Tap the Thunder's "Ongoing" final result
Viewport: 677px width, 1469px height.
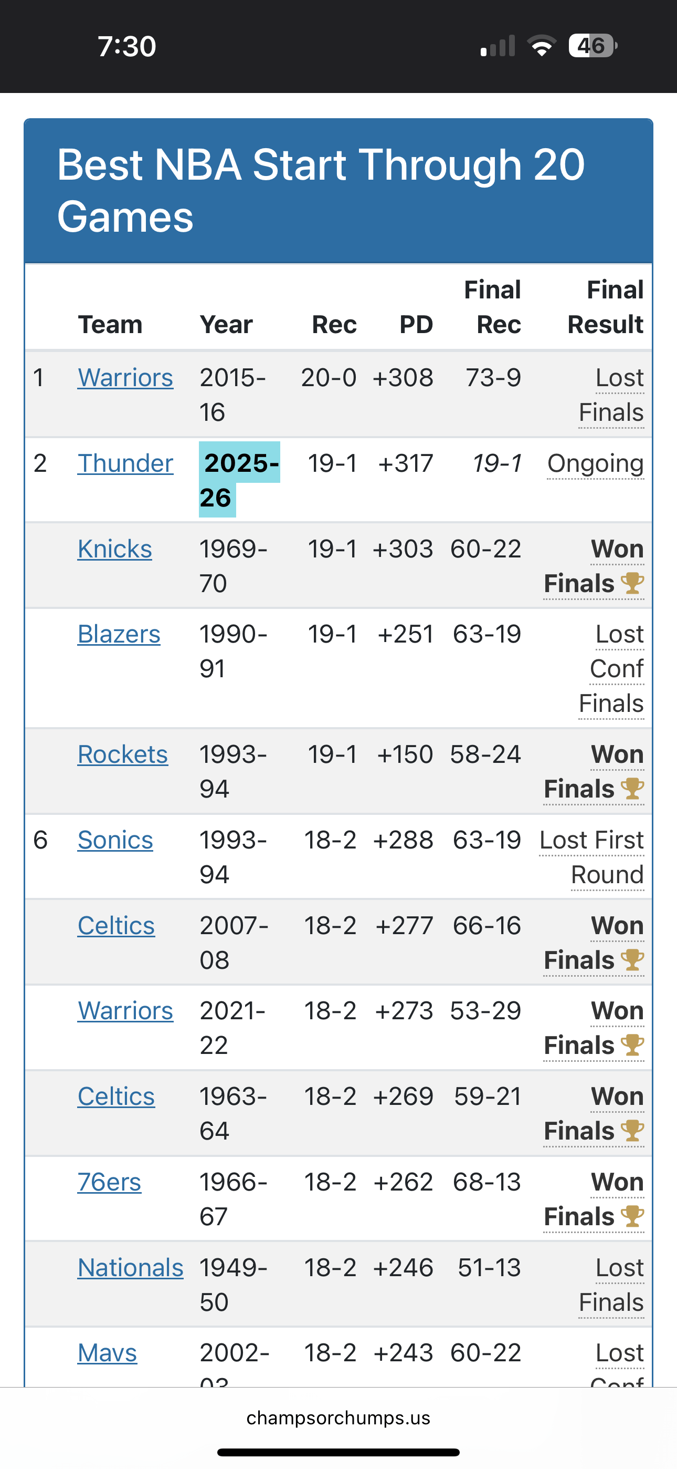pyautogui.click(x=595, y=463)
